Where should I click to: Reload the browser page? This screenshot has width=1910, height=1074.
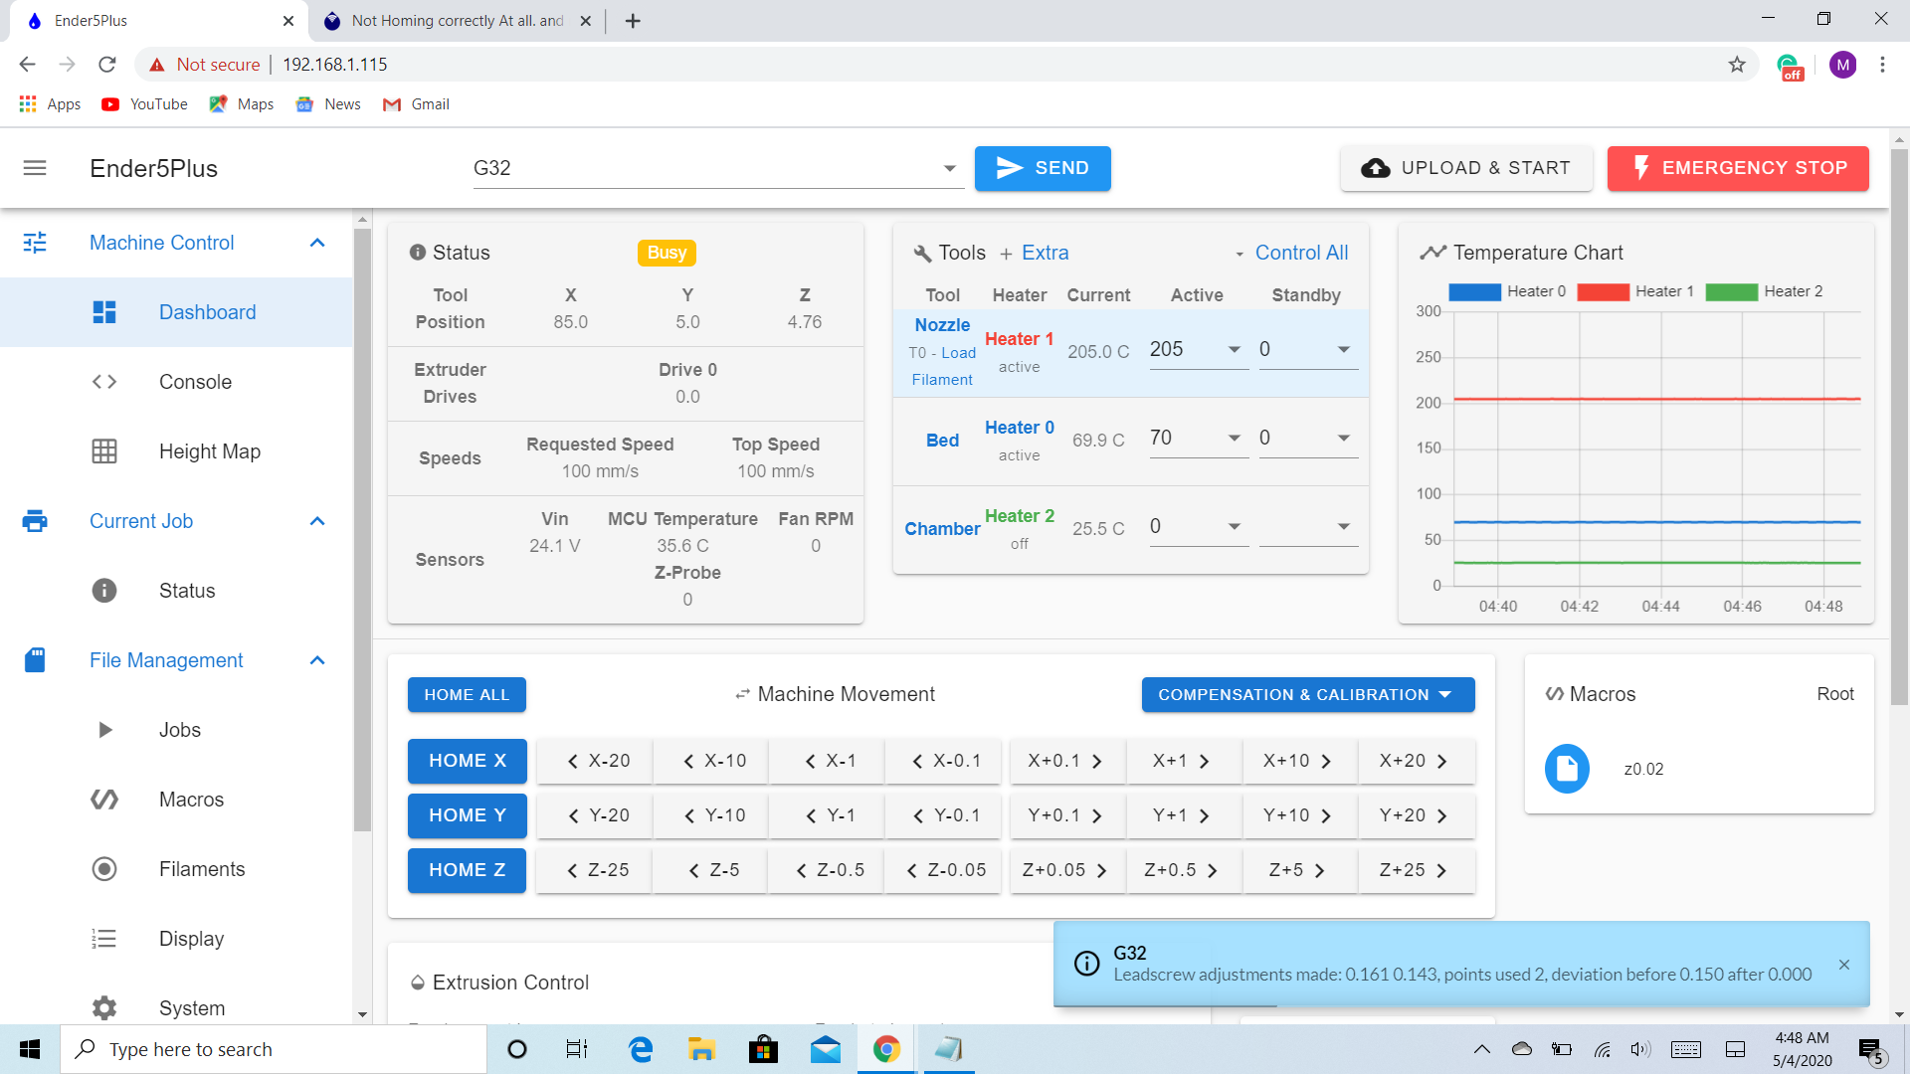pos(107,65)
